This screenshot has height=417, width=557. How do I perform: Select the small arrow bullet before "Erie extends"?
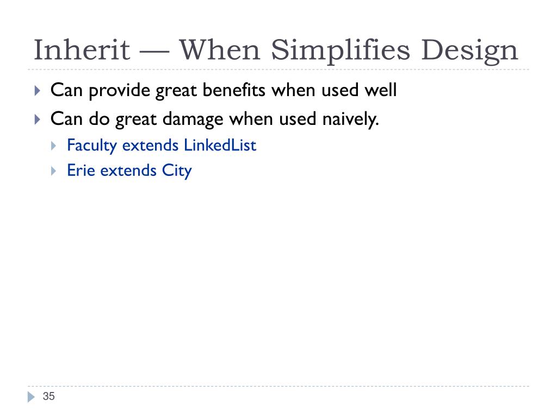pyautogui.click(x=54, y=171)
